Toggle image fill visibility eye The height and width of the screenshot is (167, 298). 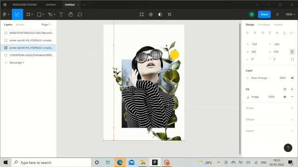[284, 97]
